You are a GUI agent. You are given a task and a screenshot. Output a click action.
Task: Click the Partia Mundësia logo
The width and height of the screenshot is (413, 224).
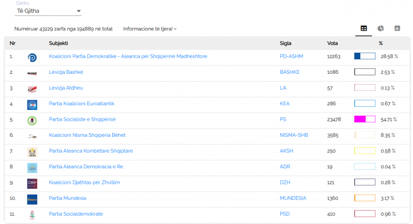click(x=32, y=199)
